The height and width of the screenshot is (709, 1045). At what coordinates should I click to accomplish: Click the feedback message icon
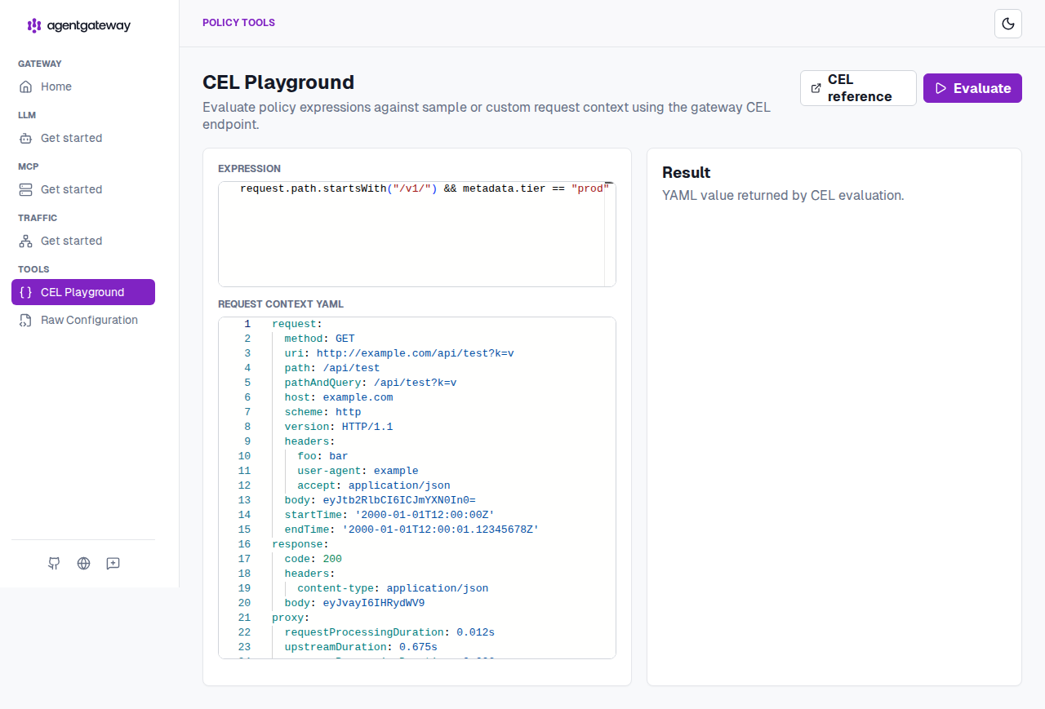(x=113, y=563)
